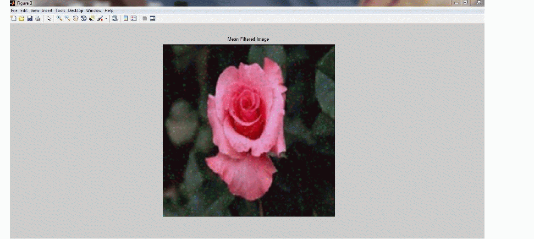The height and width of the screenshot is (239, 534).
Task: Enable the Pan hand tool
Action: [75, 19]
